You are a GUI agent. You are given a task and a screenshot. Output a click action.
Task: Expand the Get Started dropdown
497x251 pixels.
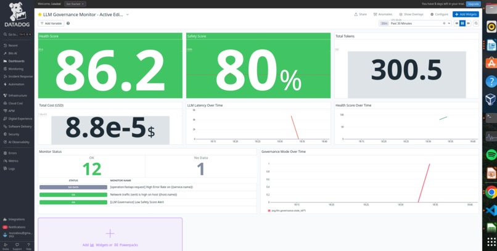[75, 4]
